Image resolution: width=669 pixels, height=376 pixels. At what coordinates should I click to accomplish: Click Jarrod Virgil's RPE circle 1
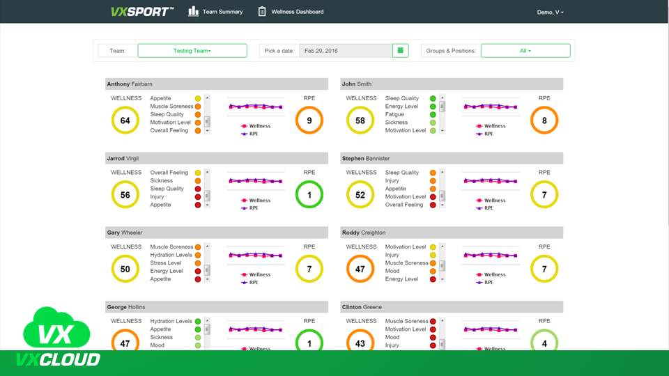309,194
